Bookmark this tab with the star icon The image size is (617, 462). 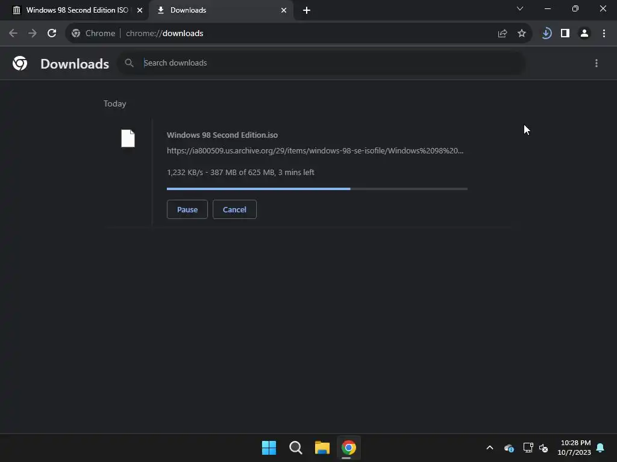[x=522, y=34]
